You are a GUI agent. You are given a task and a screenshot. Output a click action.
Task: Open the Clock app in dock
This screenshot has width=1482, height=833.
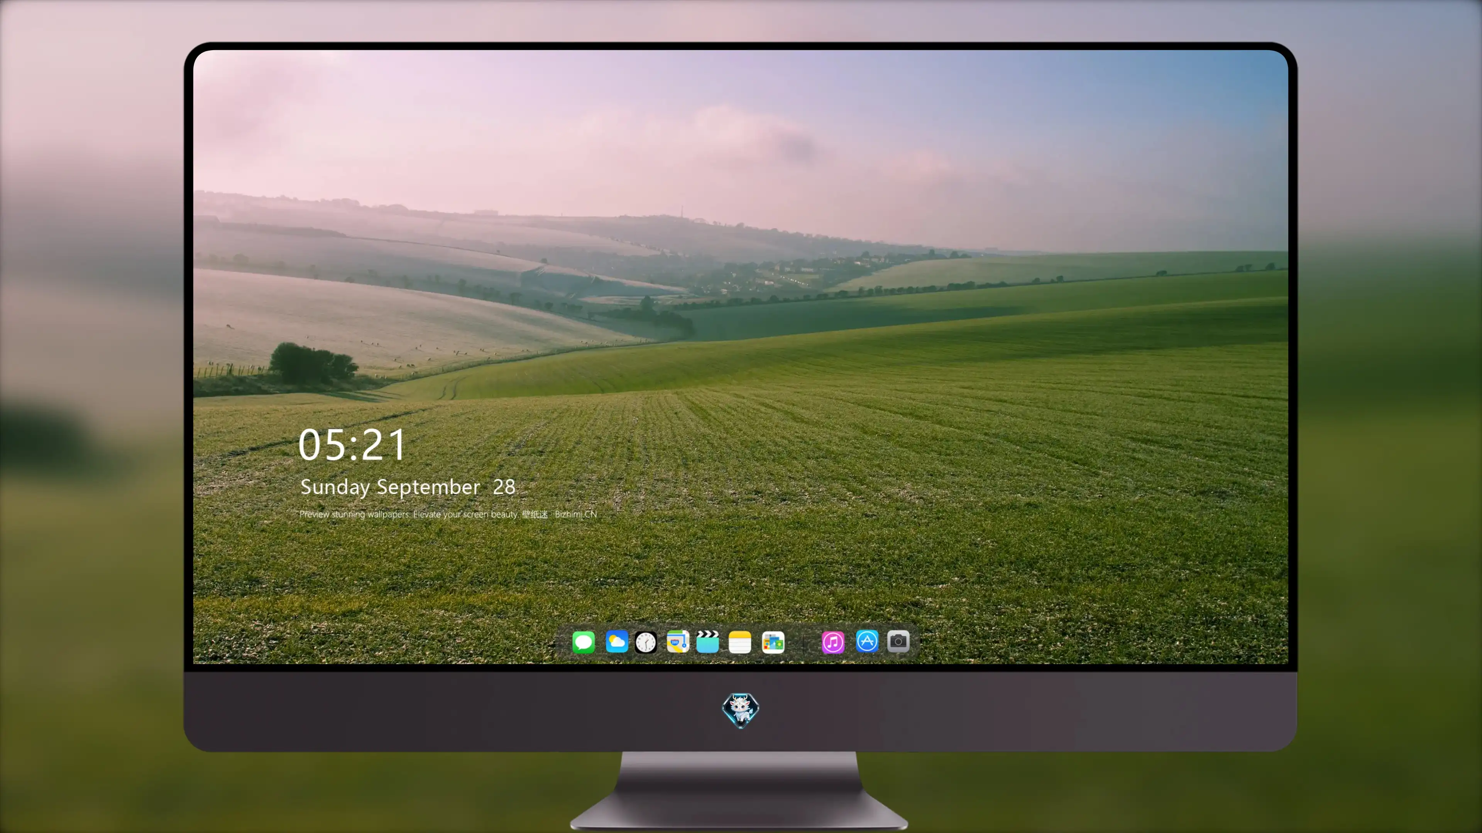[646, 642]
